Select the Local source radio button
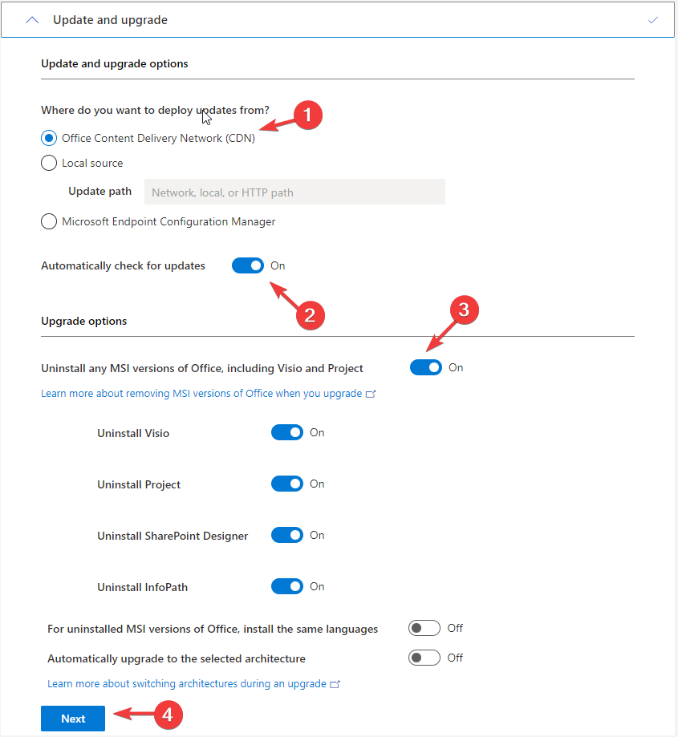The image size is (678, 737). pyautogui.click(x=49, y=164)
